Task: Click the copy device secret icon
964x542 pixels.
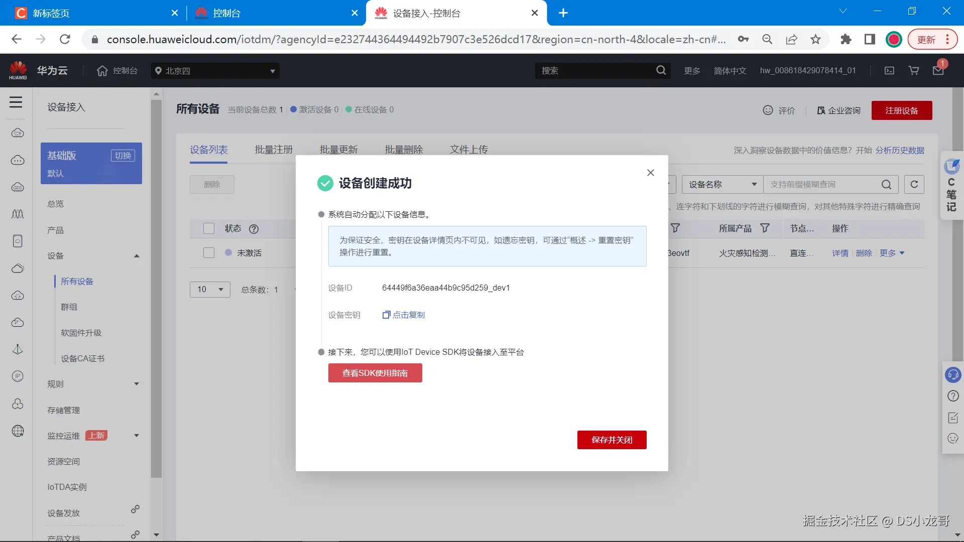Action: click(386, 315)
